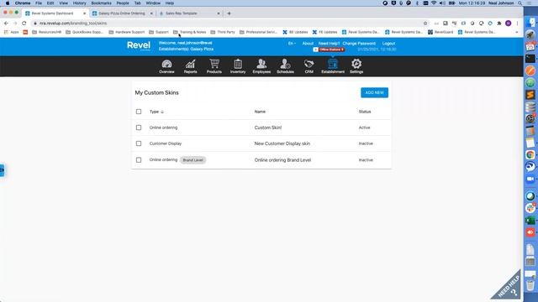Show hidden bookmarks overflow chevron
Screen dimensions: 538x302
(517, 32)
